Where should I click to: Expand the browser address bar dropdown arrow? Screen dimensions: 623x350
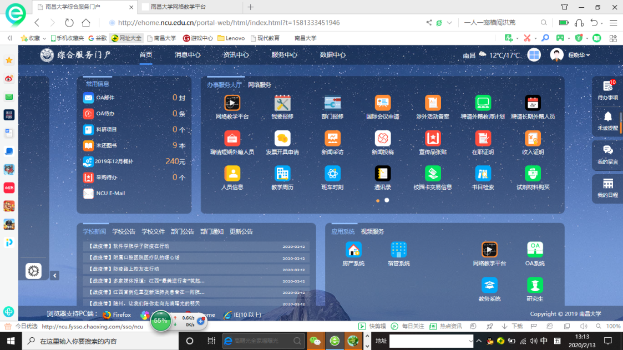click(449, 23)
